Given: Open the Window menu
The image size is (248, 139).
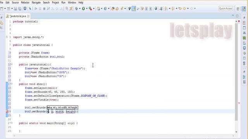Looking at the screenshot, I should pyautogui.click(x=72, y=3).
